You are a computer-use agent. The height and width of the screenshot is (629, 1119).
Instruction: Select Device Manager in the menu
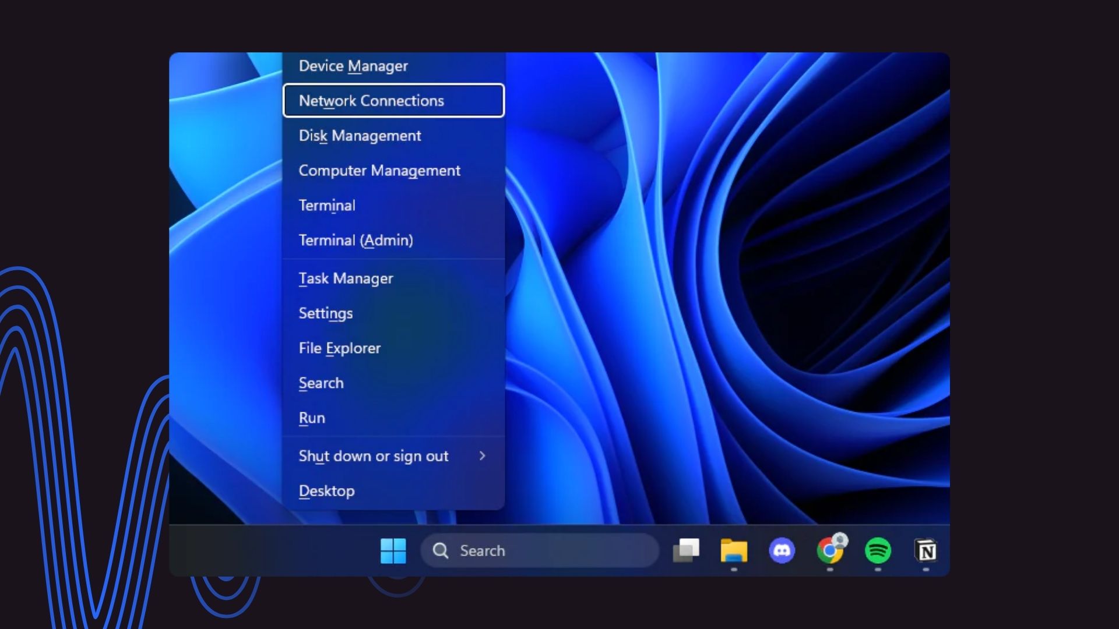[x=393, y=66]
